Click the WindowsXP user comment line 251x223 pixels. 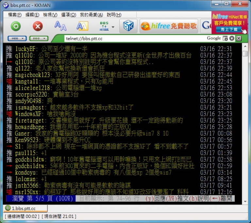click(119, 114)
